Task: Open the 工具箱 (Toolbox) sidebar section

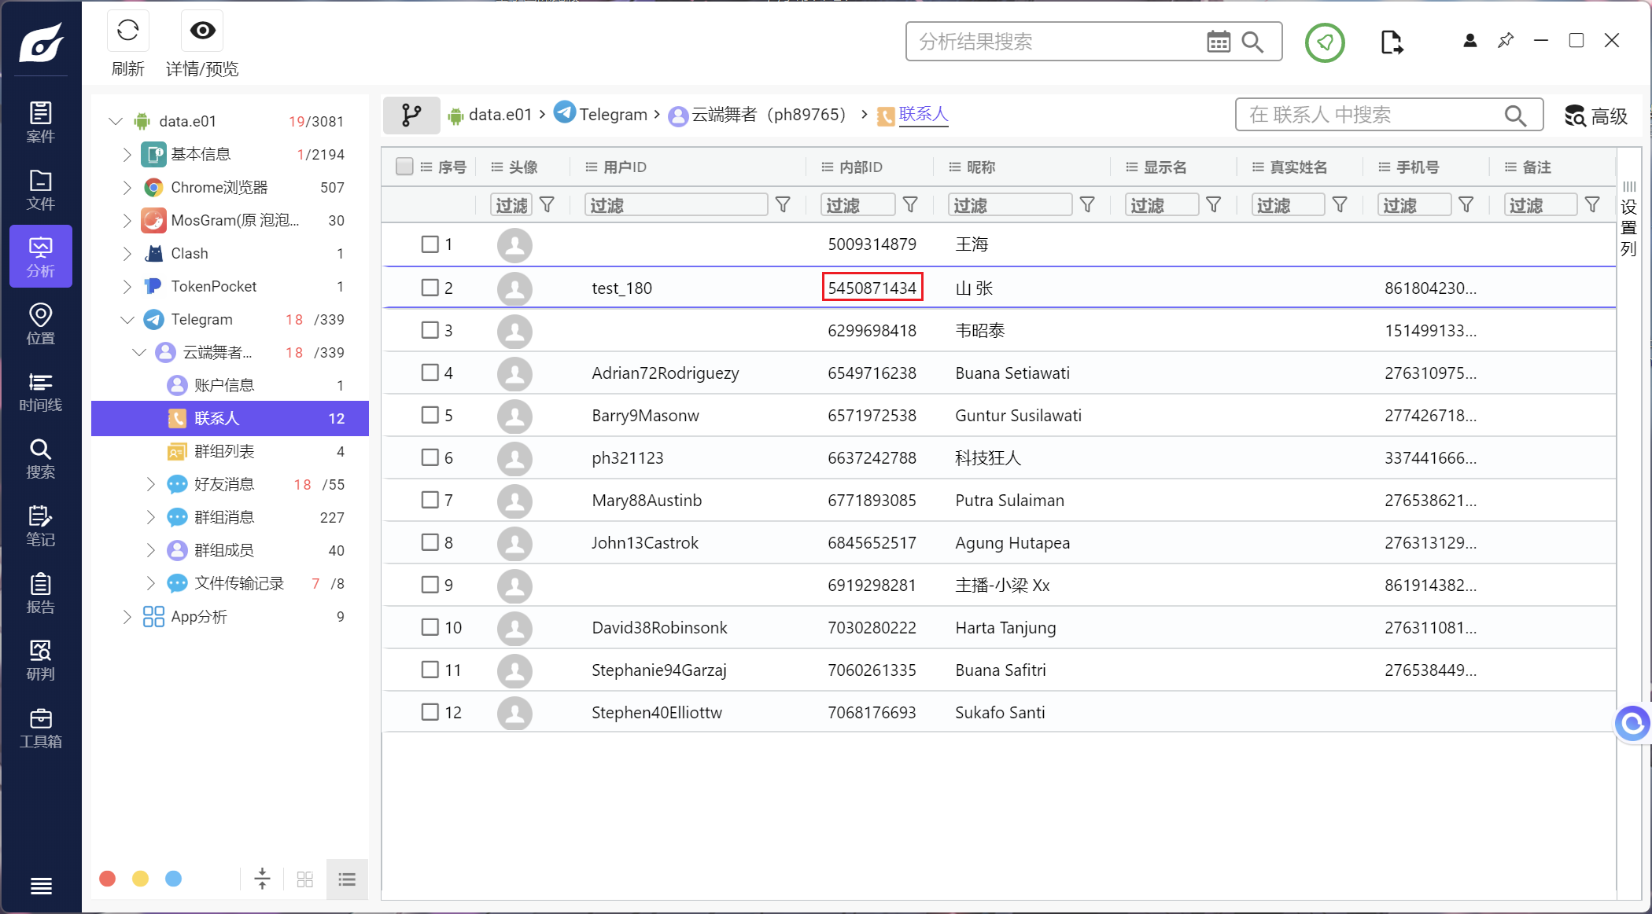Action: click(40, 729)
